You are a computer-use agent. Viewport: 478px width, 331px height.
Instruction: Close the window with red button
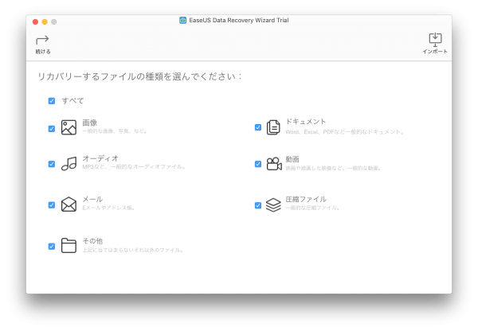pos(35,22)
